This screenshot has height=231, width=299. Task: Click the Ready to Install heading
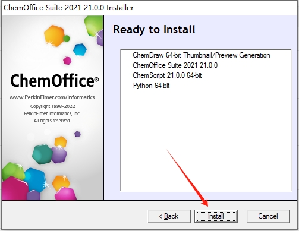(154, 30)
